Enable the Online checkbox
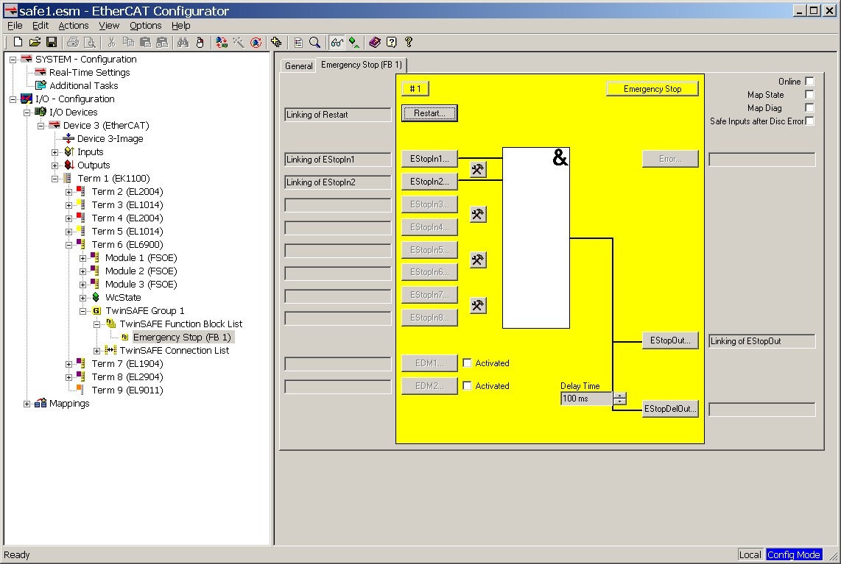Screen dimensions: 841x564 click(809, 82)
